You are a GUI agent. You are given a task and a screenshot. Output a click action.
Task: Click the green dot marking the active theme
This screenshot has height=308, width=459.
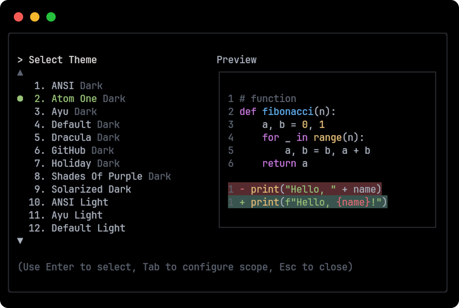click(x=20, y=98)
